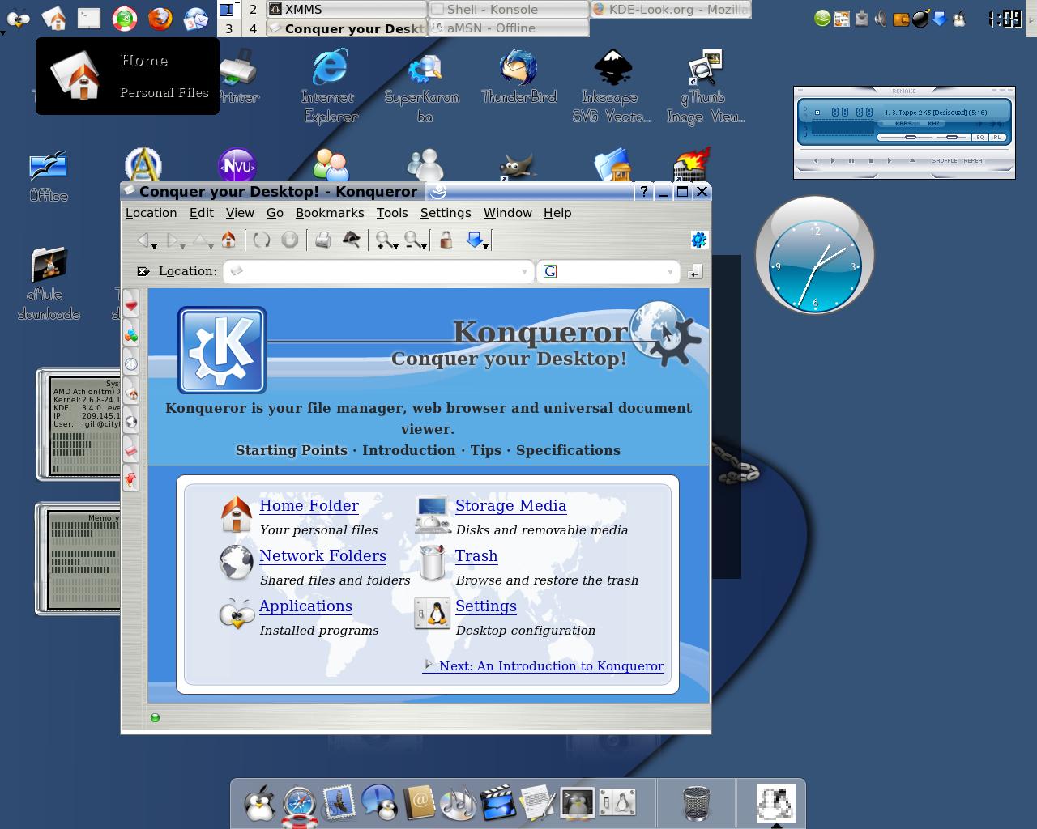Open the Google search box dropdown arrow
The width and height of the screenshot is (1037, 829).
pos(671,272)
